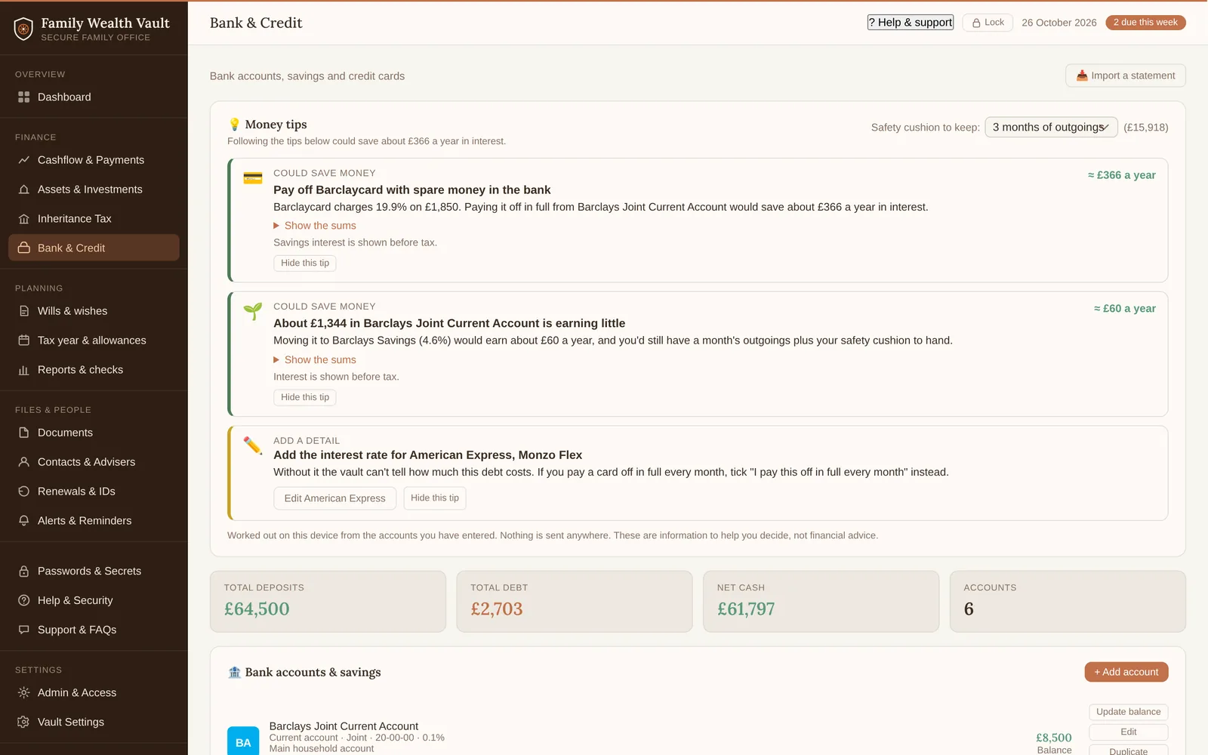Open Dashboard from the sidebar
The width and height of the screenshot is (1208, 755).
pos(94,97)
